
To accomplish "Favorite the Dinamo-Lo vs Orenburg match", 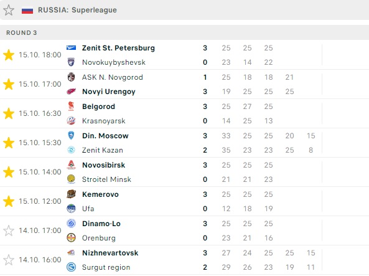I will [x=9, y=231].
